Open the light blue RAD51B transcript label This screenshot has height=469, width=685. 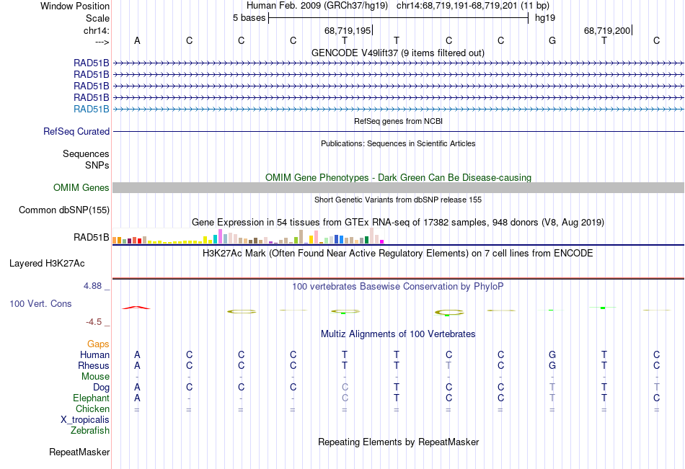pyautogui.click(x=92, y=110)
